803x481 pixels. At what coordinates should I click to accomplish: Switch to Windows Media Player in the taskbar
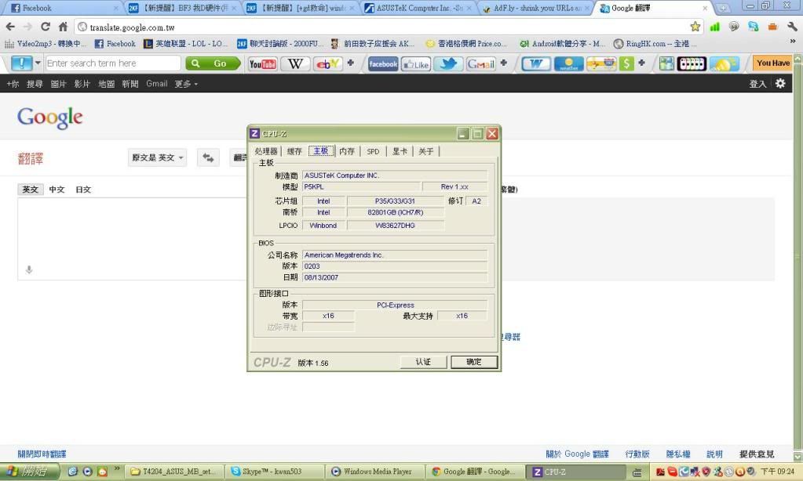pos(375,472)
